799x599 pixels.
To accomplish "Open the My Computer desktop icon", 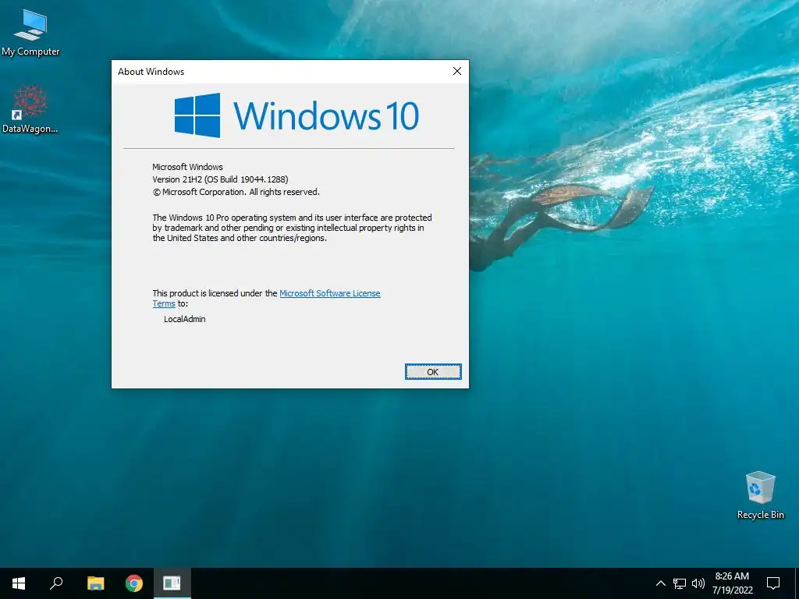I will coord(30,33).
